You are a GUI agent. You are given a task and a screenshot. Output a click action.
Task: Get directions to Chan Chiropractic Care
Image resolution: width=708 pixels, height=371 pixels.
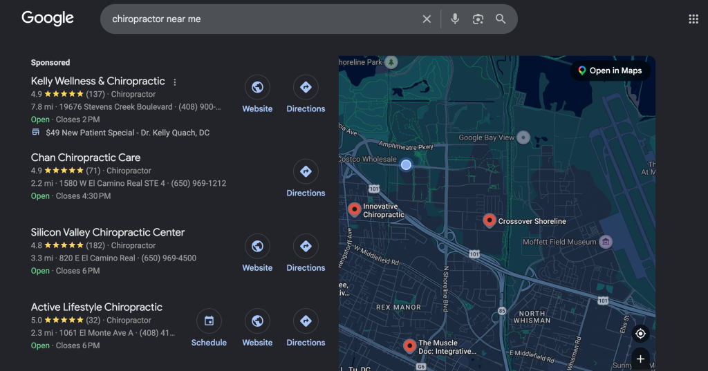pyautogui.click(x=306, y=171)
